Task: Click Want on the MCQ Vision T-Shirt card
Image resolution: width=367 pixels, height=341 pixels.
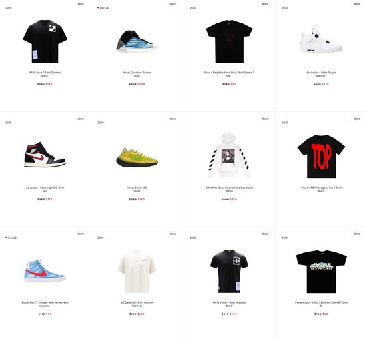Action: [x=265, y=234]
